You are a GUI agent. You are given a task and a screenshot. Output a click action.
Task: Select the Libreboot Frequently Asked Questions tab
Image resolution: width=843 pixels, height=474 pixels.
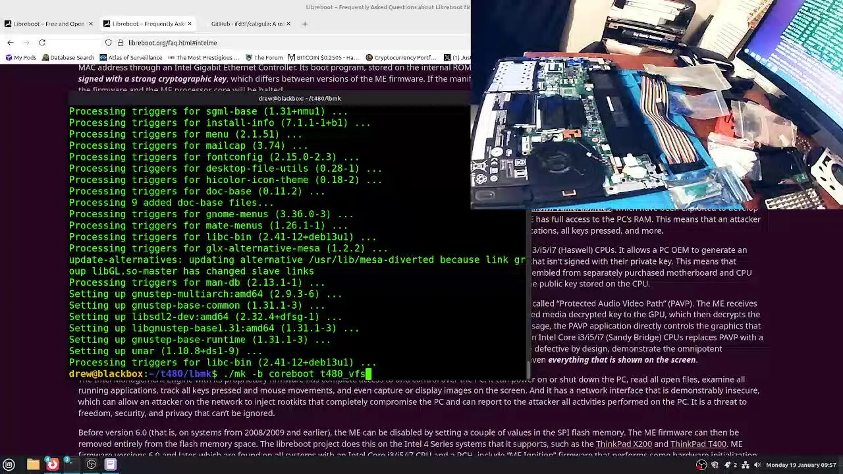pos(148,24)
